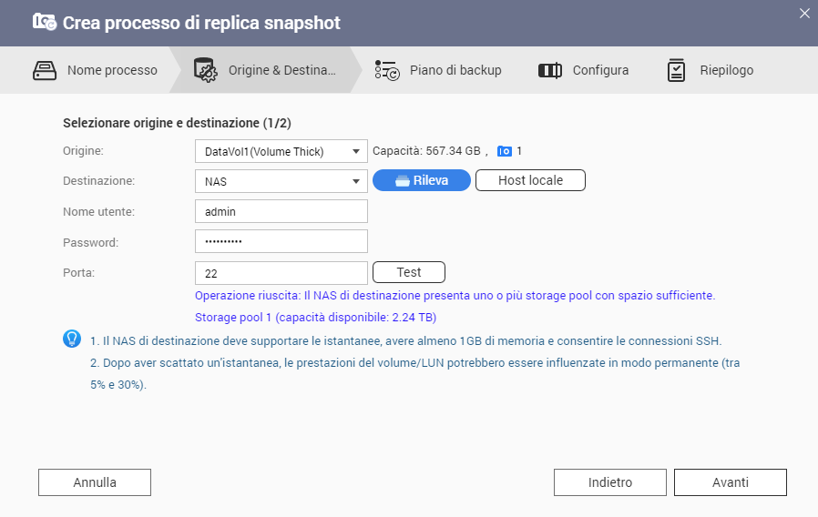Click the 'Porta:' label

click(x=78, y=272)
